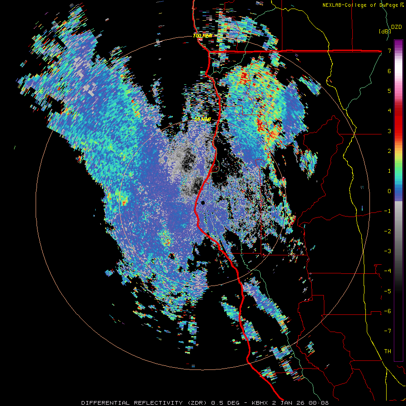The image size is (406, 406).
Task: Click the black radar site dot
Action: click(x=203, y=203)
